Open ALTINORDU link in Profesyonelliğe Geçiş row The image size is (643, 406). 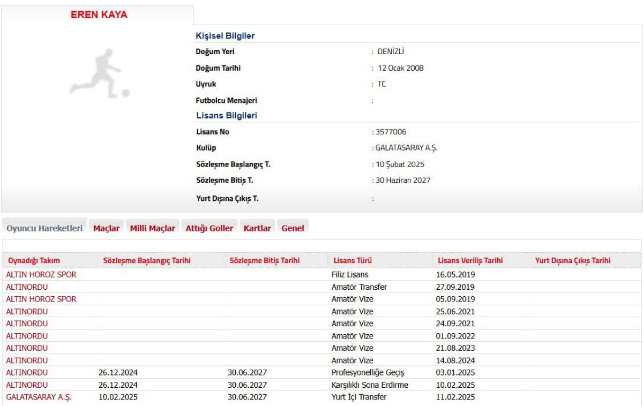27,372
